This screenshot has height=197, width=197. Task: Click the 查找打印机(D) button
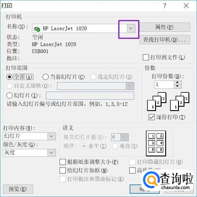pyautogui.click(x=165, y=40)
